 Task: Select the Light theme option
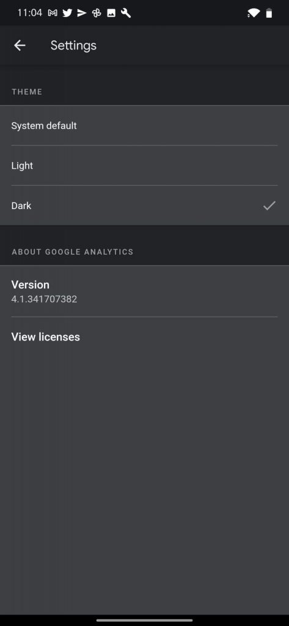144,166
